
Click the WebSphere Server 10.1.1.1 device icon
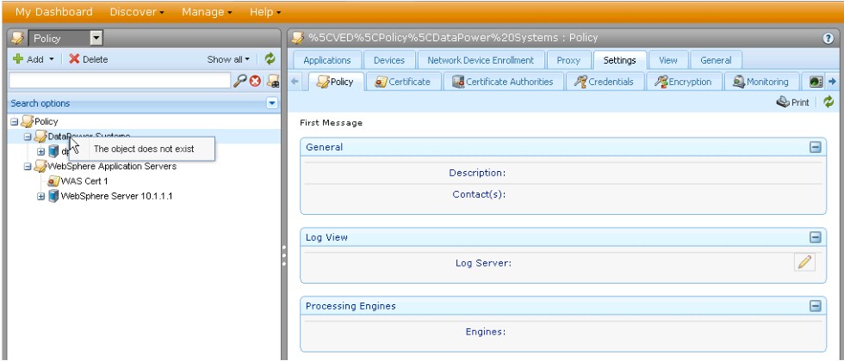(x=53, y=196)
